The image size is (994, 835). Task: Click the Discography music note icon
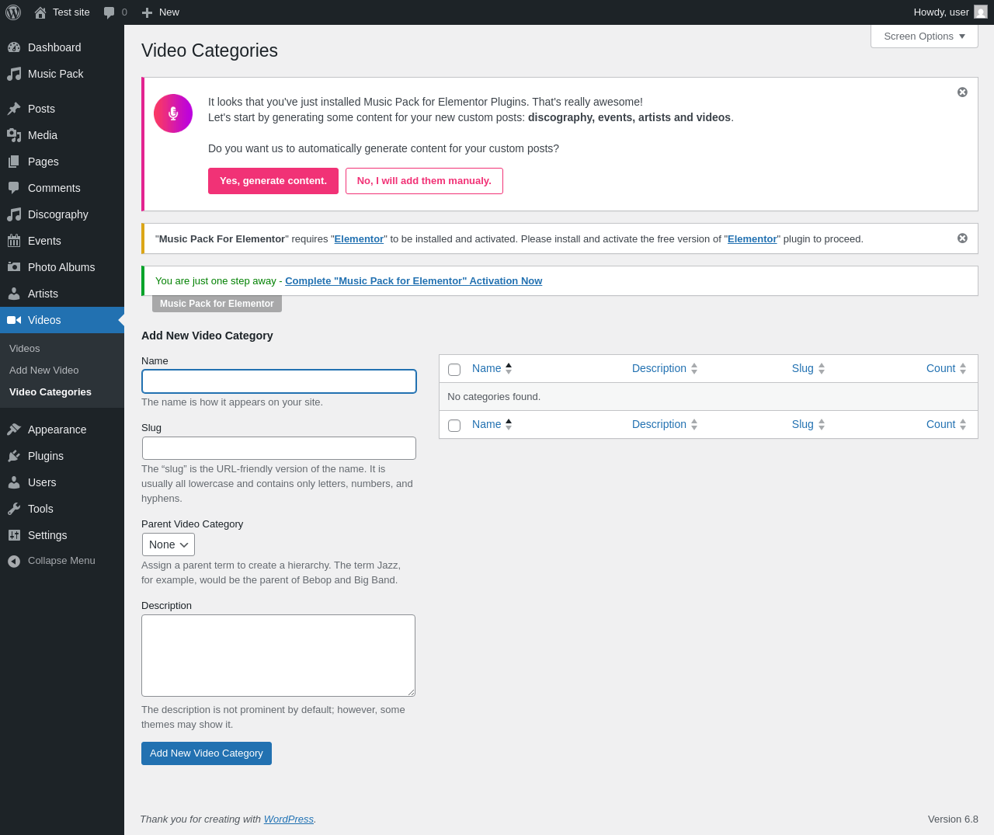coord(14,214)
